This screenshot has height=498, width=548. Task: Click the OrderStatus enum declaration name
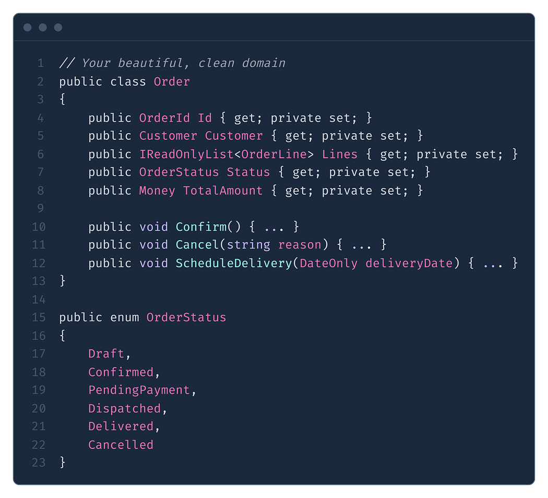pos(186,317)
